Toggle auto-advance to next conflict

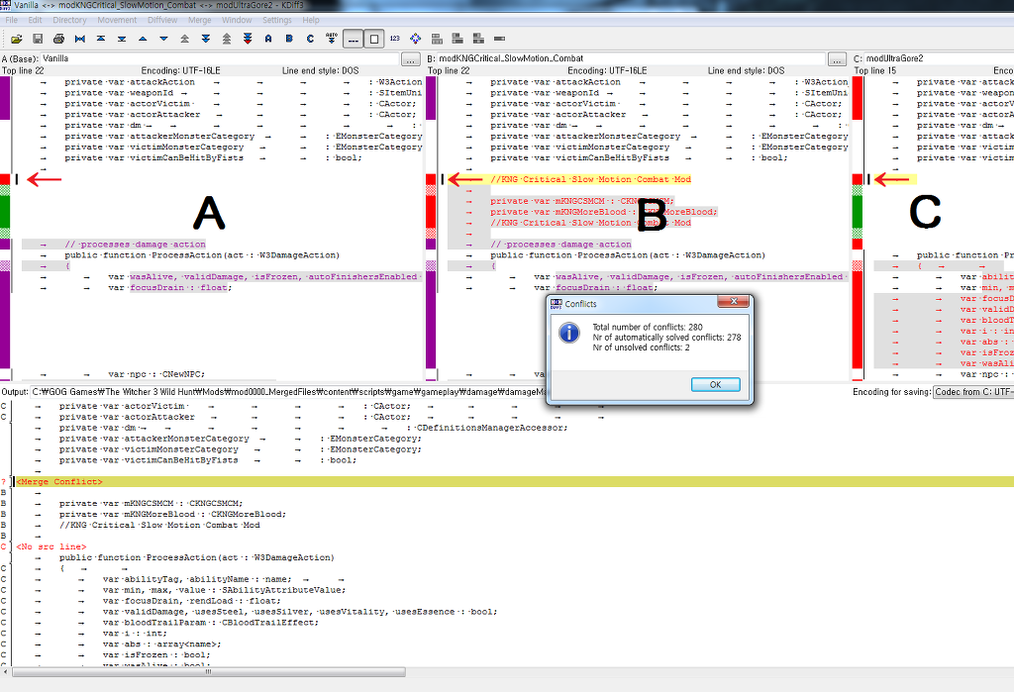[x=330, y=39]
